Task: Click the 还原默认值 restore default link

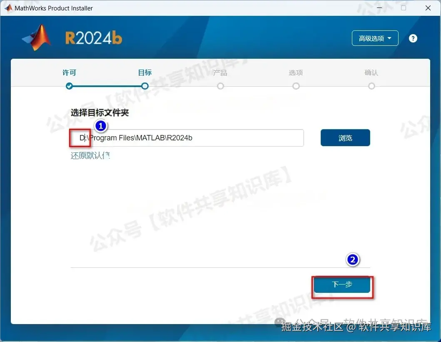Action: coord(90,155)
